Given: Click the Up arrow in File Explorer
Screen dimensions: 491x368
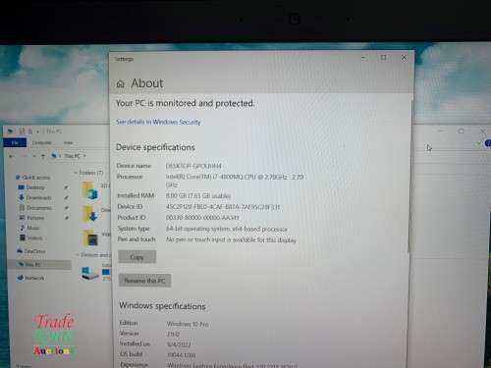Looking at the screenshot, I should tap(42, 156).
